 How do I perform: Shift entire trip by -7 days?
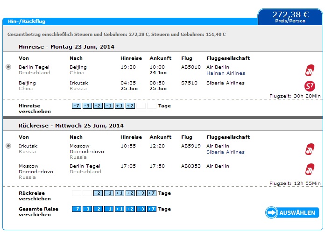click(x=77, y=209)
